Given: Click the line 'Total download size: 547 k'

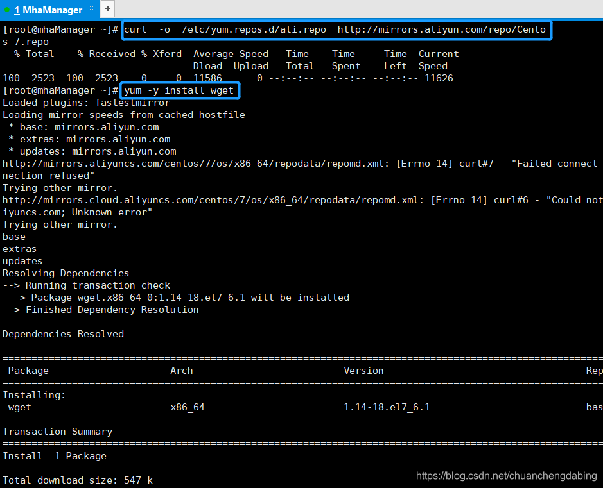Looking at the screenshot, I should coord(78,480).
